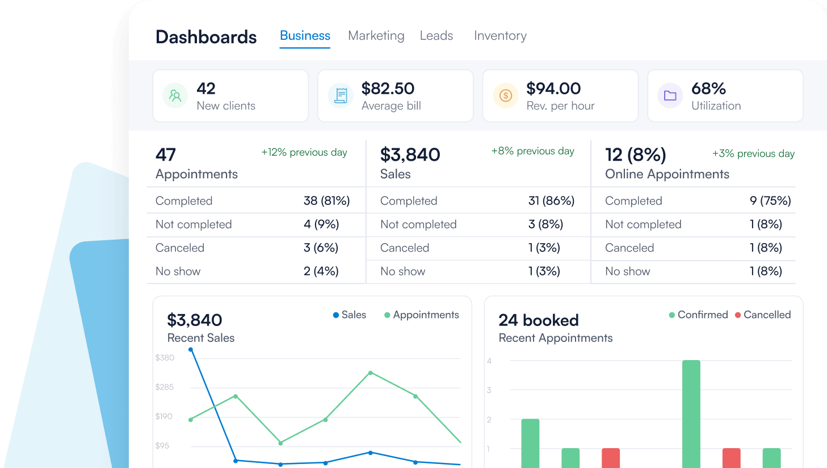
Task: Open the Inventory tab
Action: click(500, 36)
